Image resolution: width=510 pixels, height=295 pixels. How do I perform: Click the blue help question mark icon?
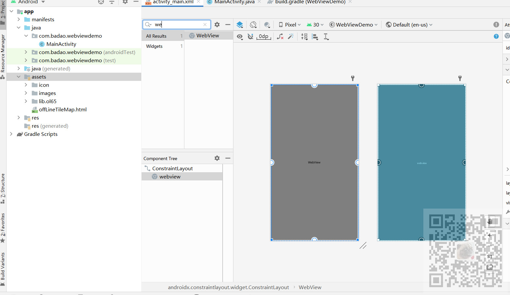(x=496, y=36)
